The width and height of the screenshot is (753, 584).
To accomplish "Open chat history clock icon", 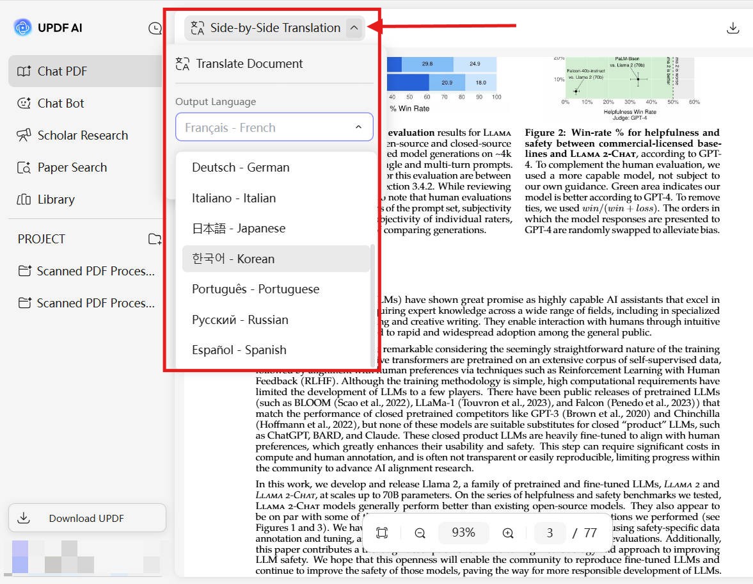I will (x=155, y=28).
